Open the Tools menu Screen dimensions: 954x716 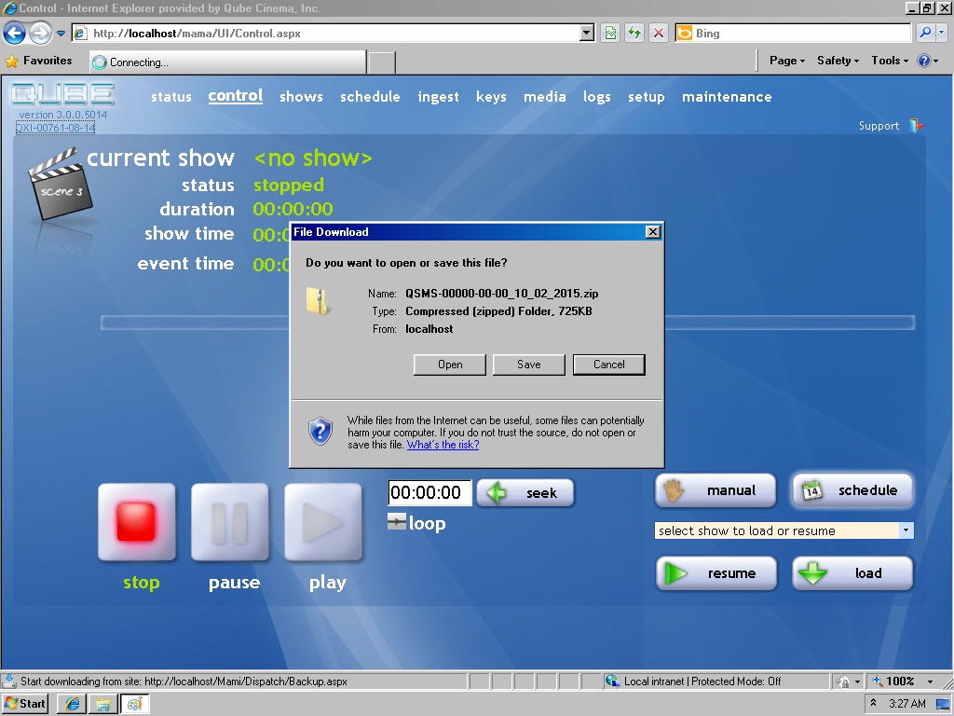click(x=890, y=61)
